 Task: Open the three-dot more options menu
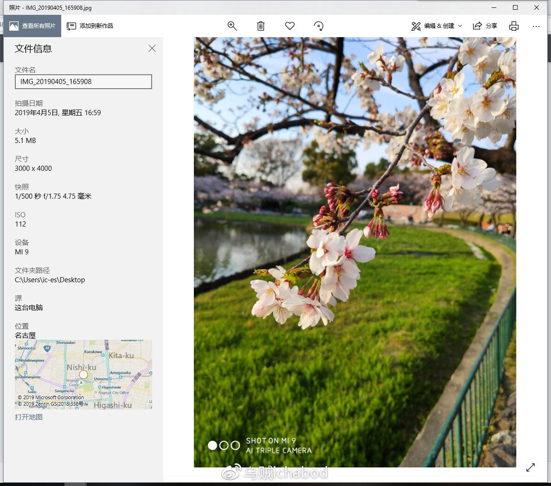(x=536, y=26)
